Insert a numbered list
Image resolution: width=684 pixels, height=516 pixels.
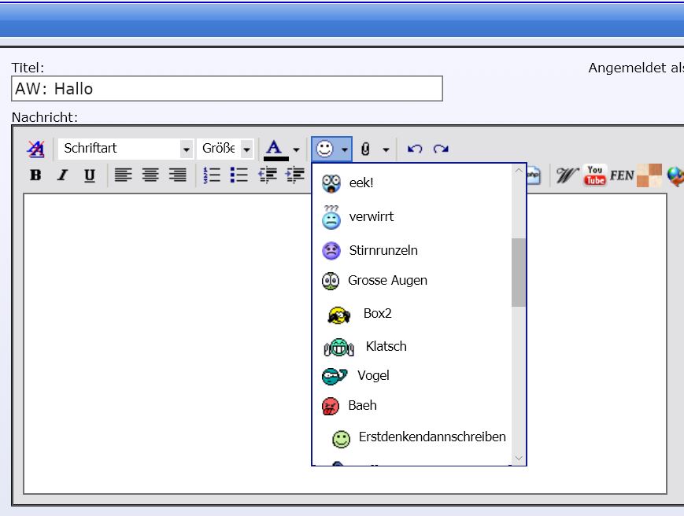[x=212, y=175]
